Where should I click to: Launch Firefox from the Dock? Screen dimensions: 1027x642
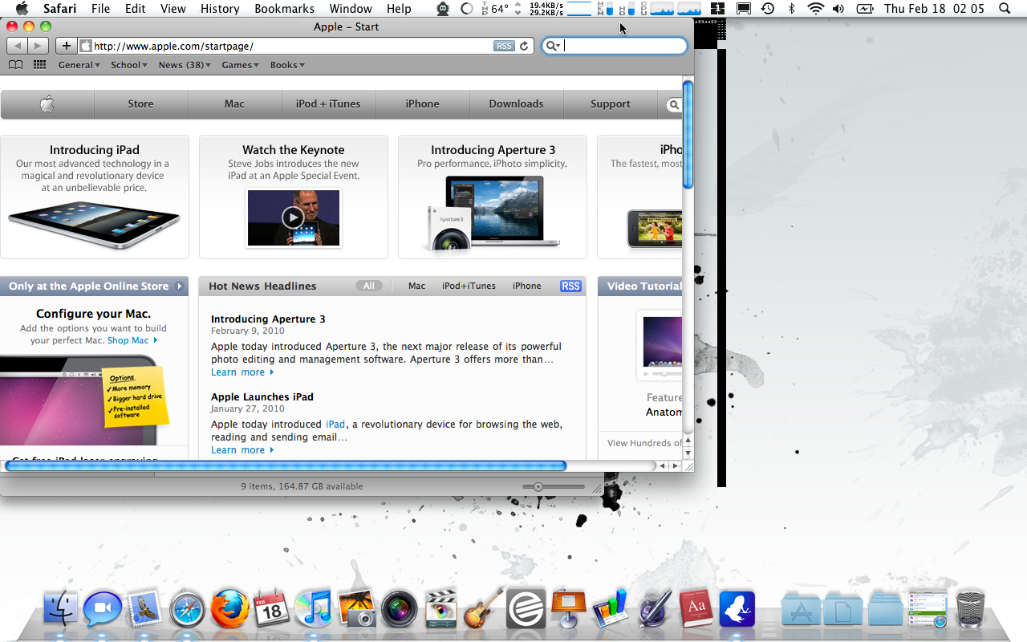coord(230,609)
